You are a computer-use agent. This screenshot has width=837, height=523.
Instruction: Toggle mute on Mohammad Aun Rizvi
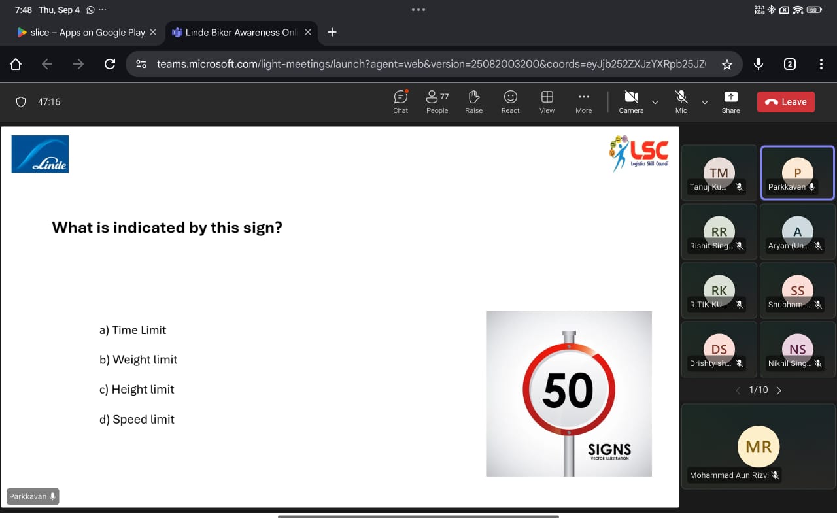click(774, 475)
